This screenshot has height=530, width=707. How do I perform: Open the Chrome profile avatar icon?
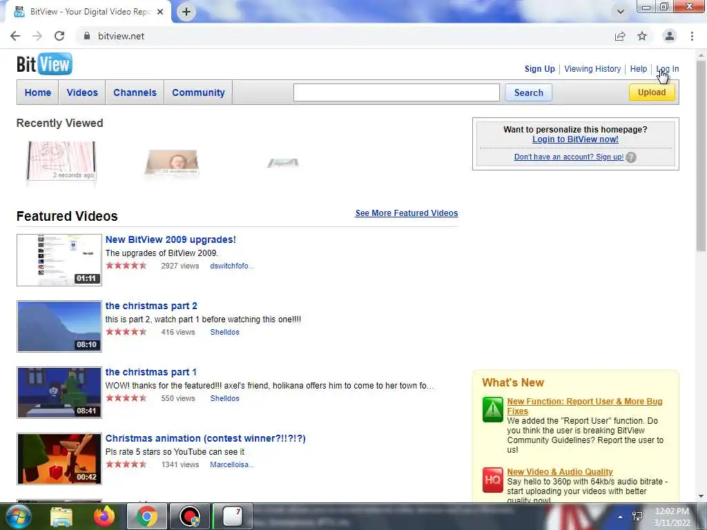click(670, 36)
